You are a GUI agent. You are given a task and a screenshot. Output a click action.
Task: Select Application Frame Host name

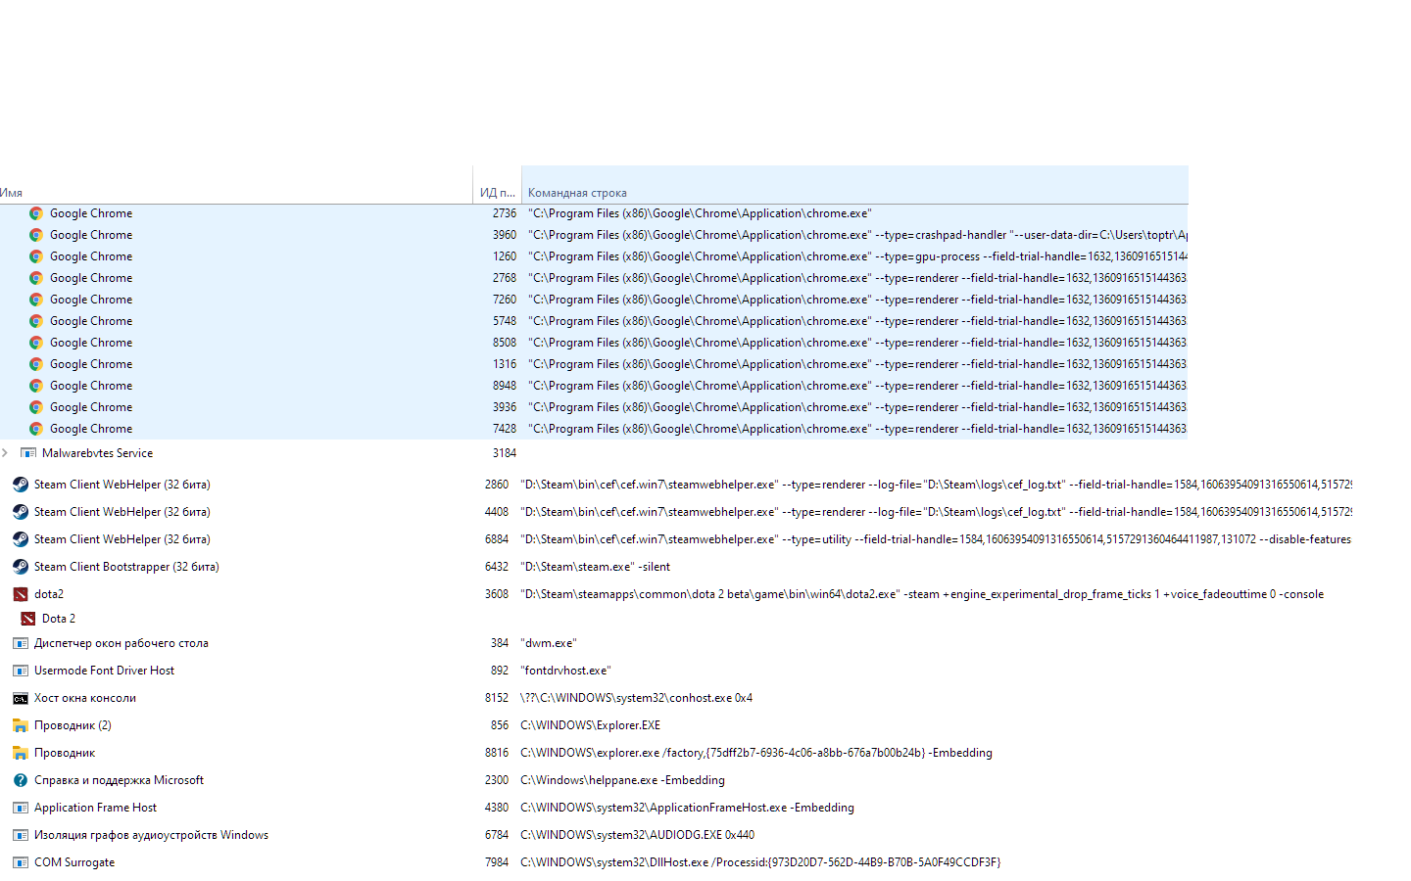[x=95, y=808]
